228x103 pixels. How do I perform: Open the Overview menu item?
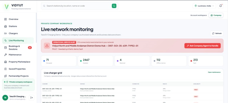[18, 19]
